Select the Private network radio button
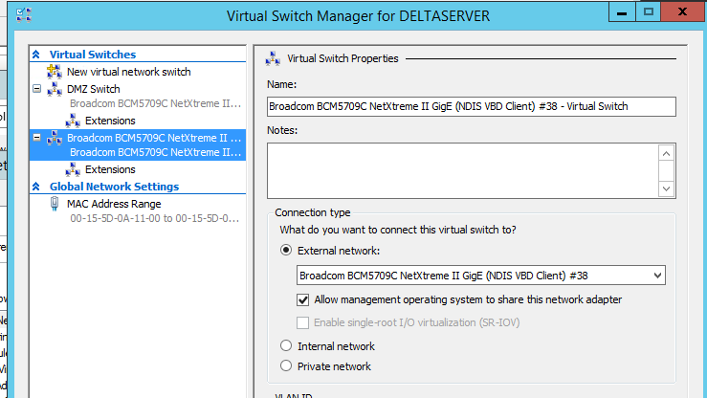 (x=286, y=365)
